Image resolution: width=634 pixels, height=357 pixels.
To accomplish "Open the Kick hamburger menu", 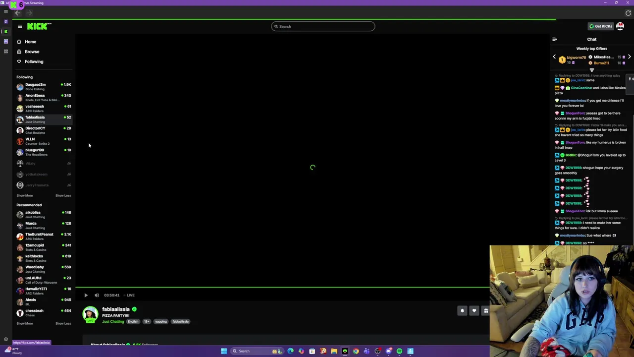I will pos(20,26).
